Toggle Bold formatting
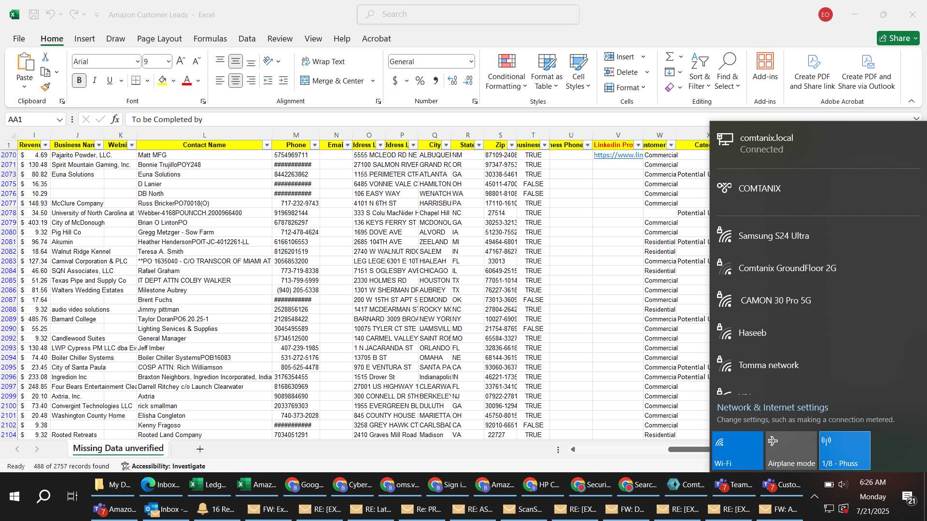Screen dimensions: 927x521 (x=79, y=81)
